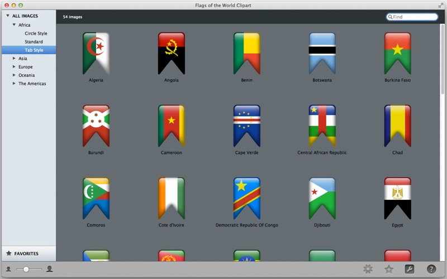Open The Americas category label
The width and height of the screenshot is (447, 279).
coord(32,83)
